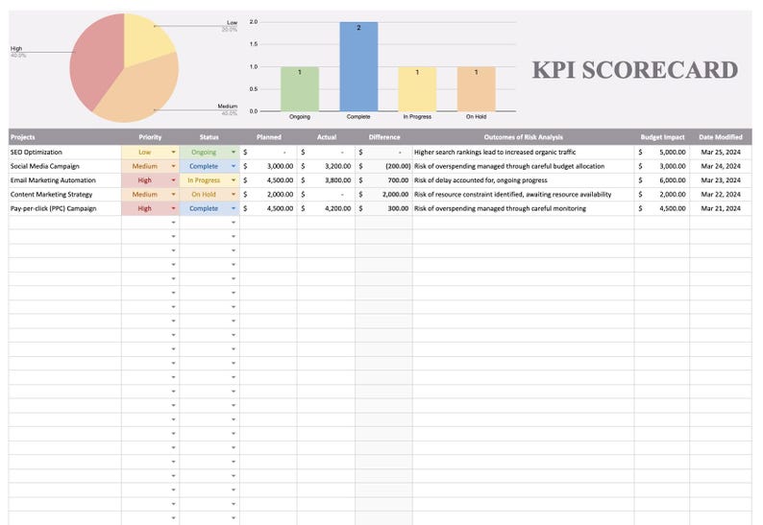
Task: Select the Content Marketing Strategy project cell
Action: tap(64, 195)
